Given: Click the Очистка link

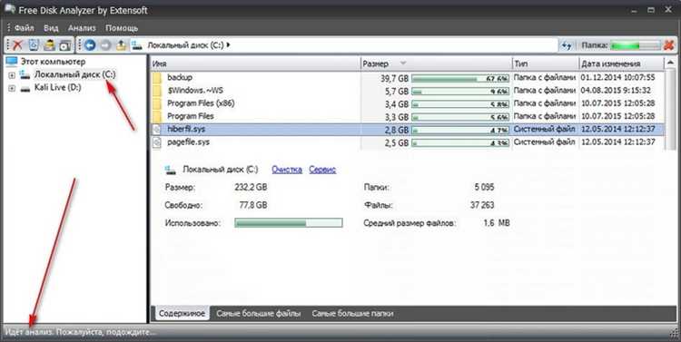Looking at the screenshot, I should click(287, 170).
